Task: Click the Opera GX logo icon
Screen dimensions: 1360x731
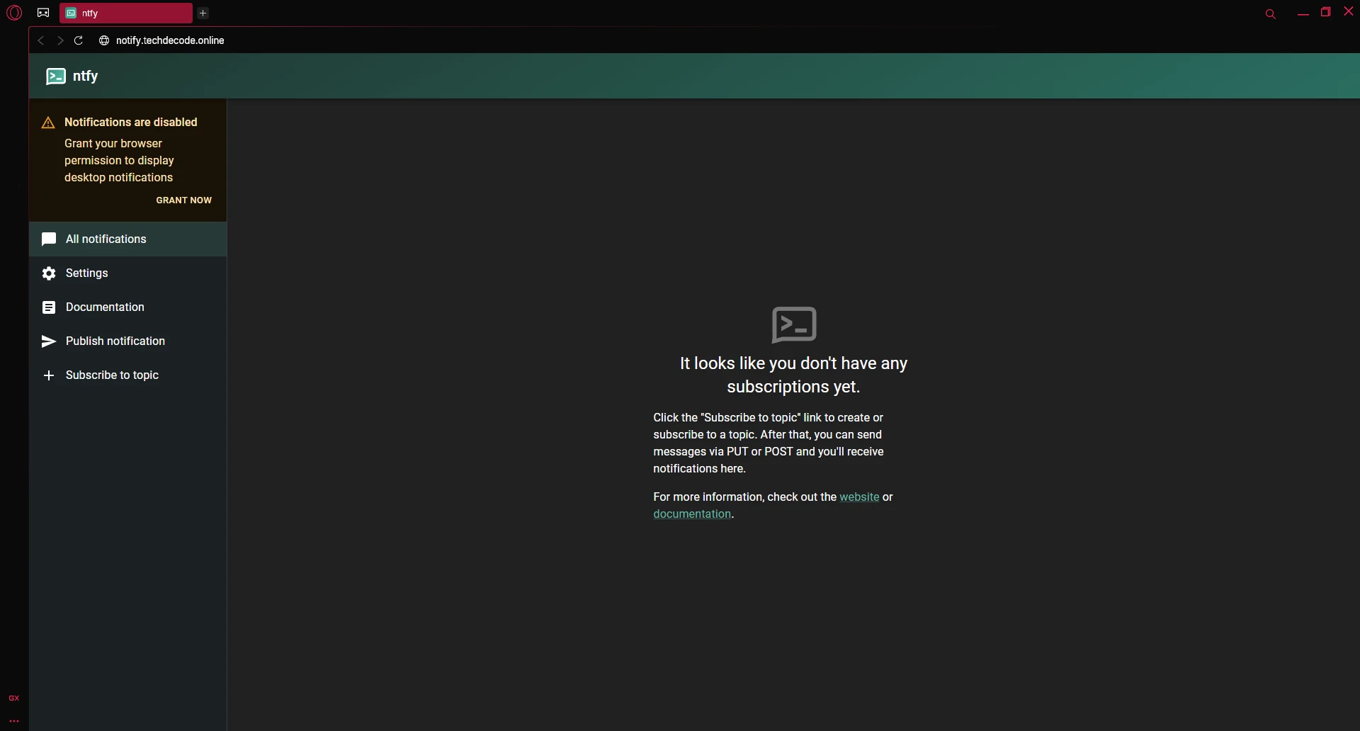Action: click(x=14, y=13)
